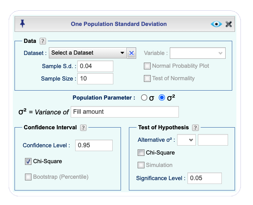The height and width of the screenshot is (205, 253).
Task: Pin the dialog with the pushpin icon
Action: [23, 24]
